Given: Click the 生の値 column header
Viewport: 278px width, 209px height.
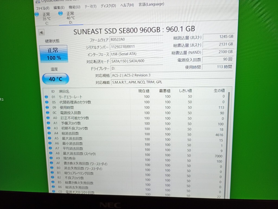Looking at the screenshot, I should 219,91.
